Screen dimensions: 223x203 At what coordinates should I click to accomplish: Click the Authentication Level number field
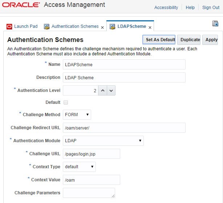(81, 90)
